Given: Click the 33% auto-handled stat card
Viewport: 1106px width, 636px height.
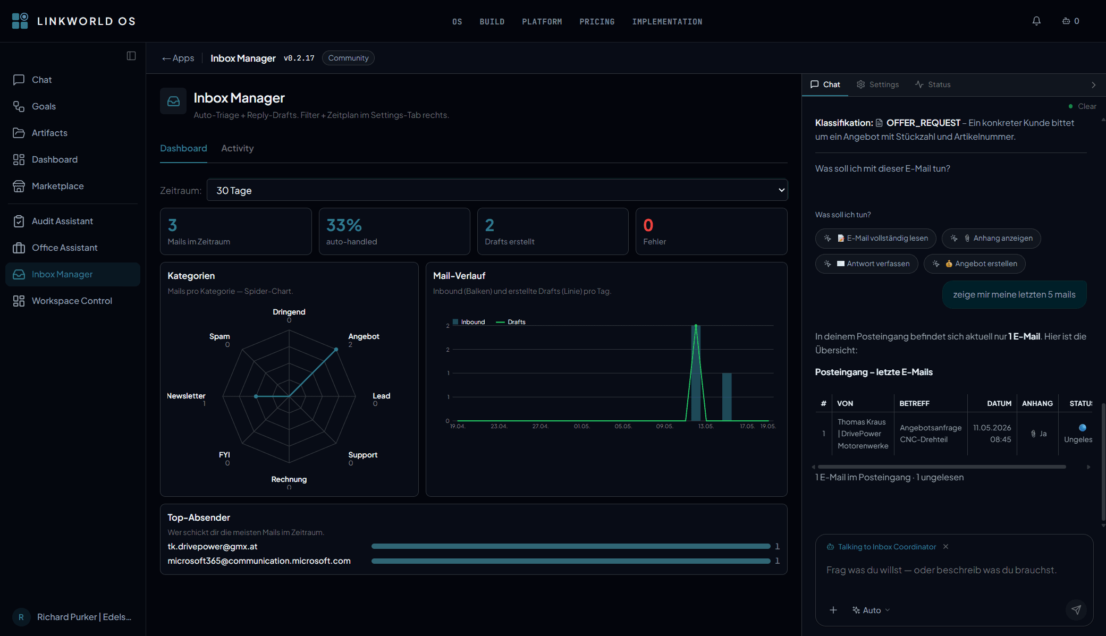Looking at the screenshot, I should [x=394, y=232].
